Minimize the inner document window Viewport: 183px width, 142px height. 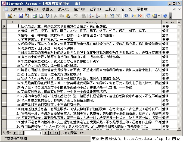pyautogui.click(x=170, y=9)
